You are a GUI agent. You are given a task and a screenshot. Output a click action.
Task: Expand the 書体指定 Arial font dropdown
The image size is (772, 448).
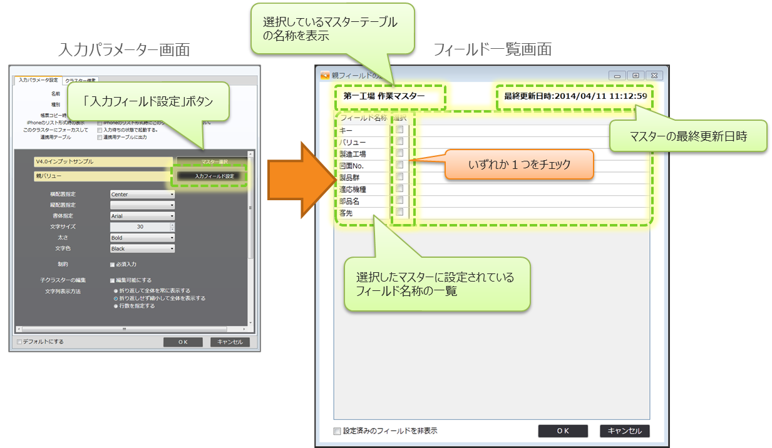pos(142,216)
